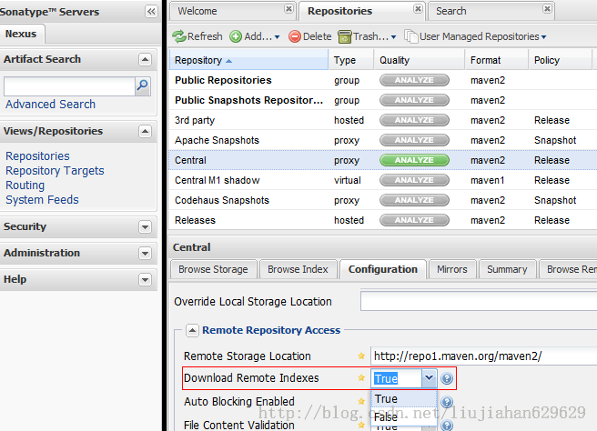Image resolution: width=597 pixels, height=431 pixels.
Task: Click ANALYZE for Central M1 shadow
Action: pos(414,180)
